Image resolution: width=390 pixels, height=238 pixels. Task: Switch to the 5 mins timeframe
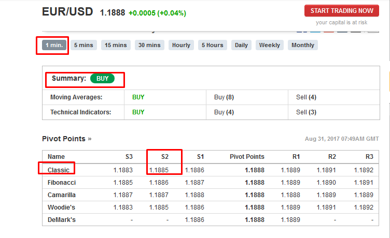click(83, 45)
